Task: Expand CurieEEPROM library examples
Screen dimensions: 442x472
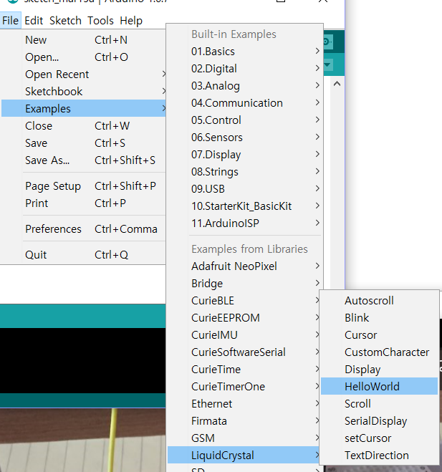Action: tap(244, 317)
